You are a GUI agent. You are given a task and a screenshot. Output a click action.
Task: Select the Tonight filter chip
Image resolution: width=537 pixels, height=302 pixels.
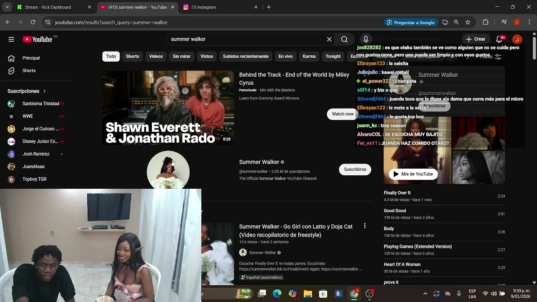333,56
